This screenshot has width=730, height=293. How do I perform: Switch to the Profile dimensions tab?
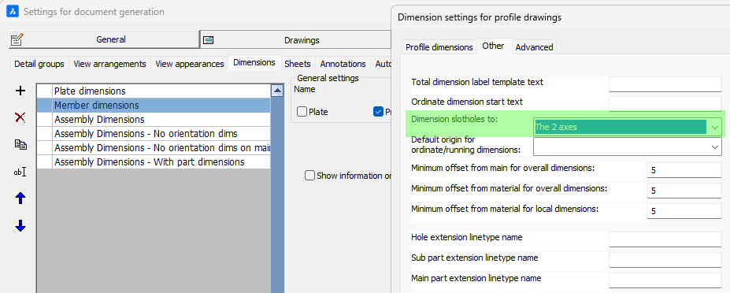[439, 47]
